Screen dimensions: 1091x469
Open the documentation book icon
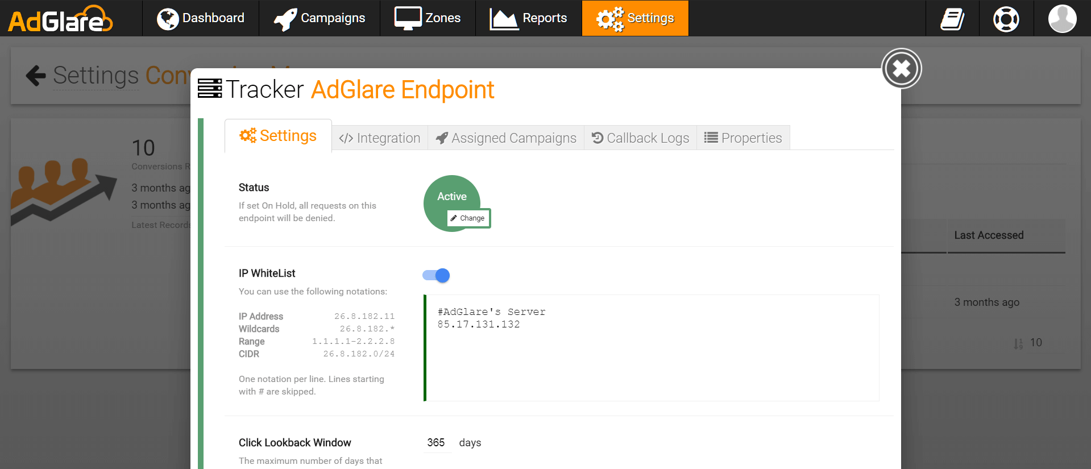[x=952, y=19]
